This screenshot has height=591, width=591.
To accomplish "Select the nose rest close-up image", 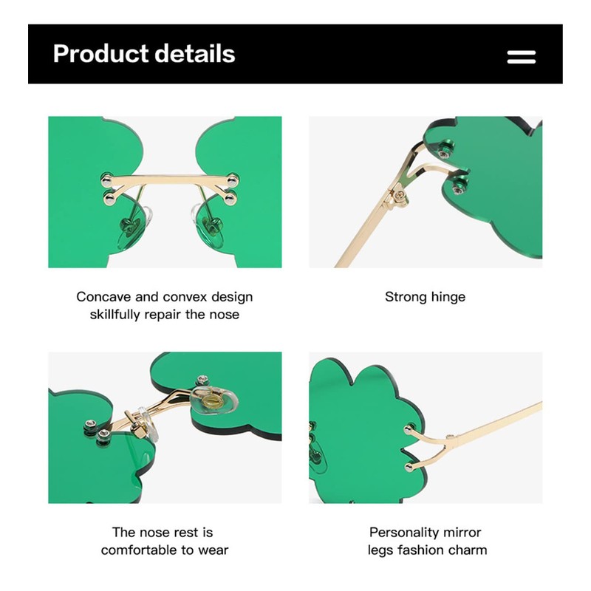I will [x=165, y=428].
